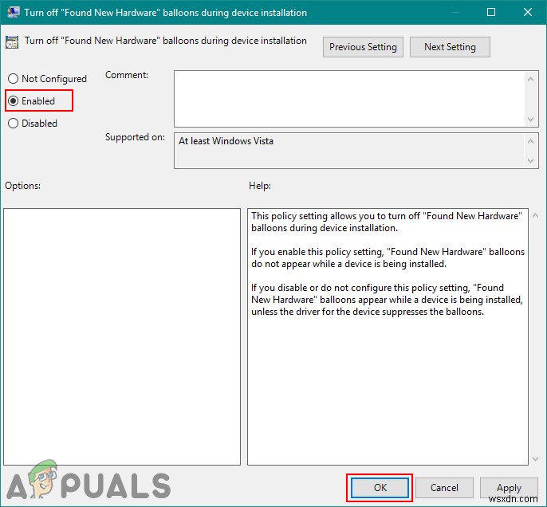The height and width of the screenshot is (507, 547).
Task: Click Supported on box scroll down arrow
Action: (531, 161)
